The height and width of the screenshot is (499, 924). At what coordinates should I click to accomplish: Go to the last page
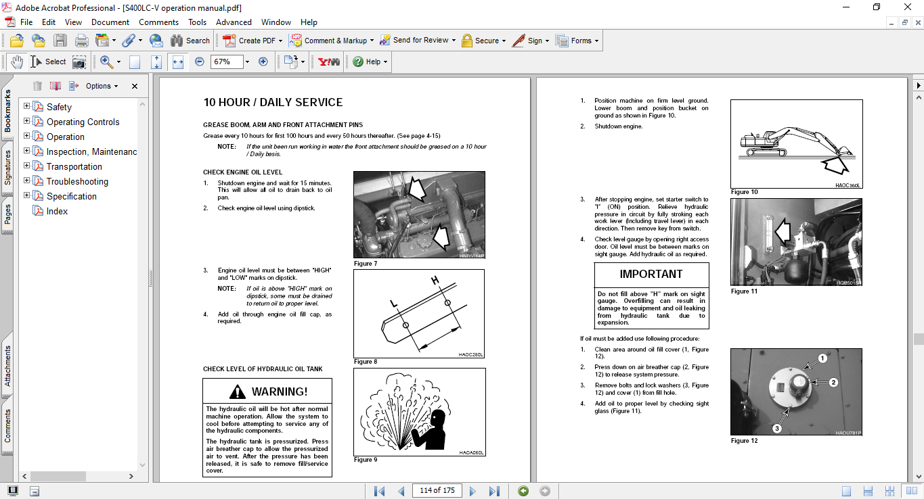(x=494, y=491)
